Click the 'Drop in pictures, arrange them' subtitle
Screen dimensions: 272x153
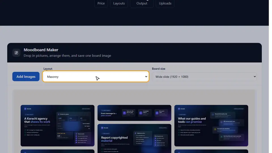(67, 56)
